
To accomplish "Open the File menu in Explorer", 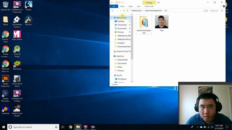I will 114,6.
